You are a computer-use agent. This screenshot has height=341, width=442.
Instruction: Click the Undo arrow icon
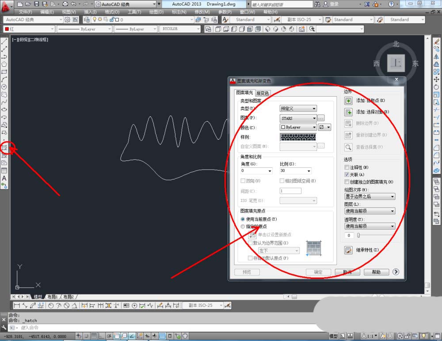(73, 4)
